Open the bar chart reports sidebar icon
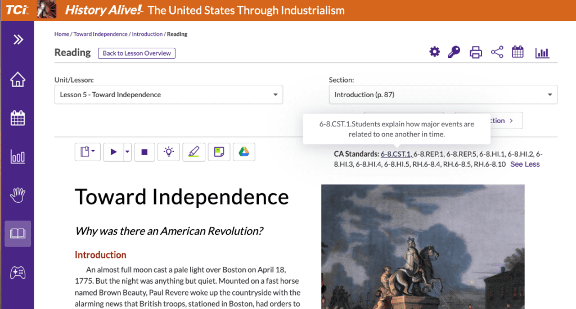The image size is (576, 309). 17,157
